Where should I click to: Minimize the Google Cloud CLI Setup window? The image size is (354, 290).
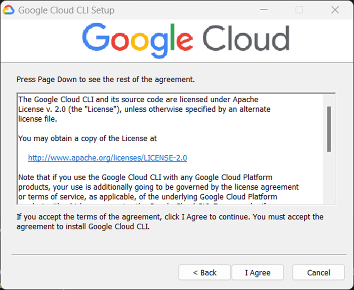click(x=264, y=10)
